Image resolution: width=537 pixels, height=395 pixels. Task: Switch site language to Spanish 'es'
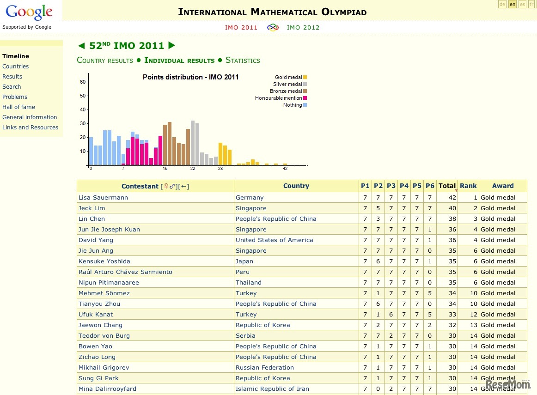tap(522, 4)
